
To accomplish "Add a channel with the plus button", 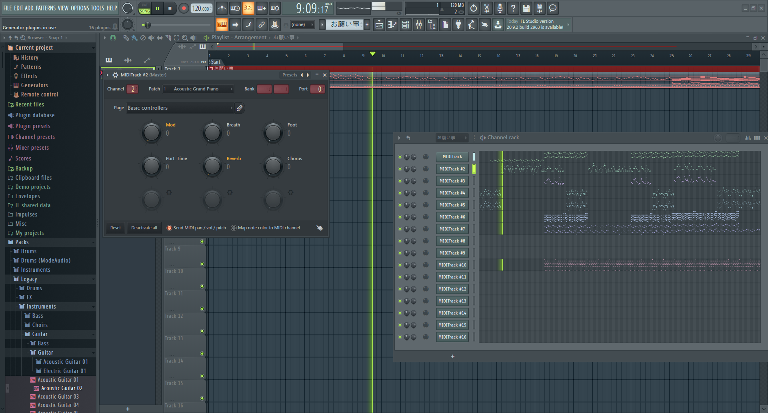I will [453, 356].
